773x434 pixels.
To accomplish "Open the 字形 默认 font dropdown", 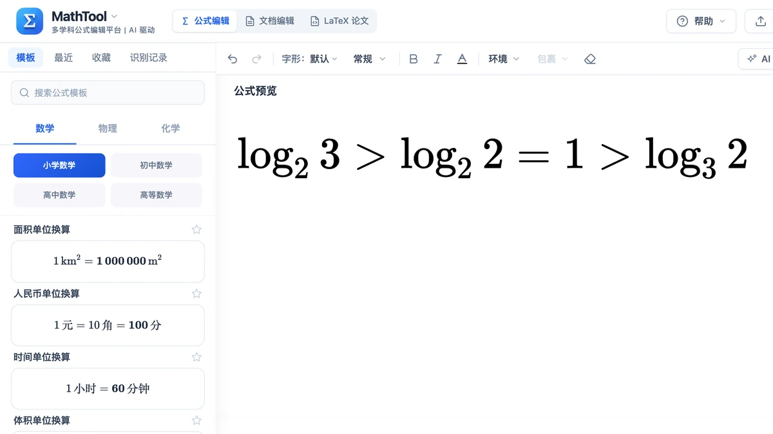I will coord(309,59).
